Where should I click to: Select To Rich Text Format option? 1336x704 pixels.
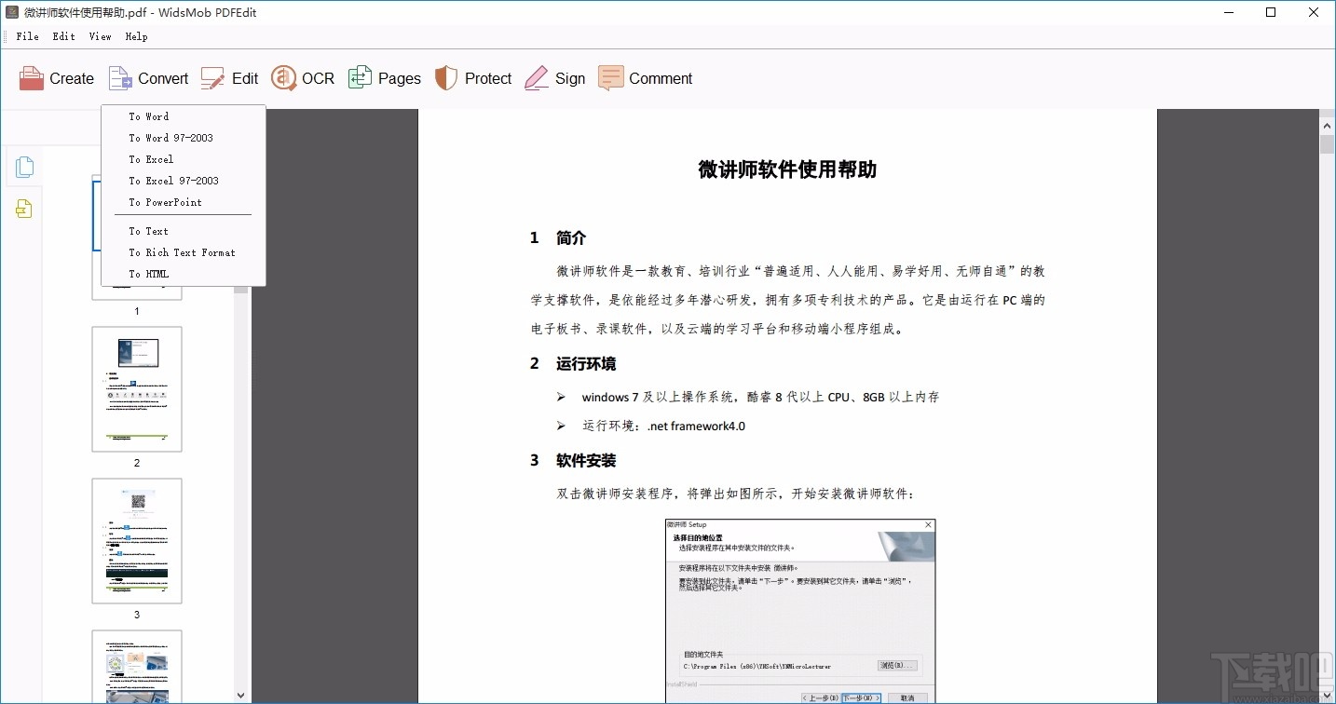183,252
